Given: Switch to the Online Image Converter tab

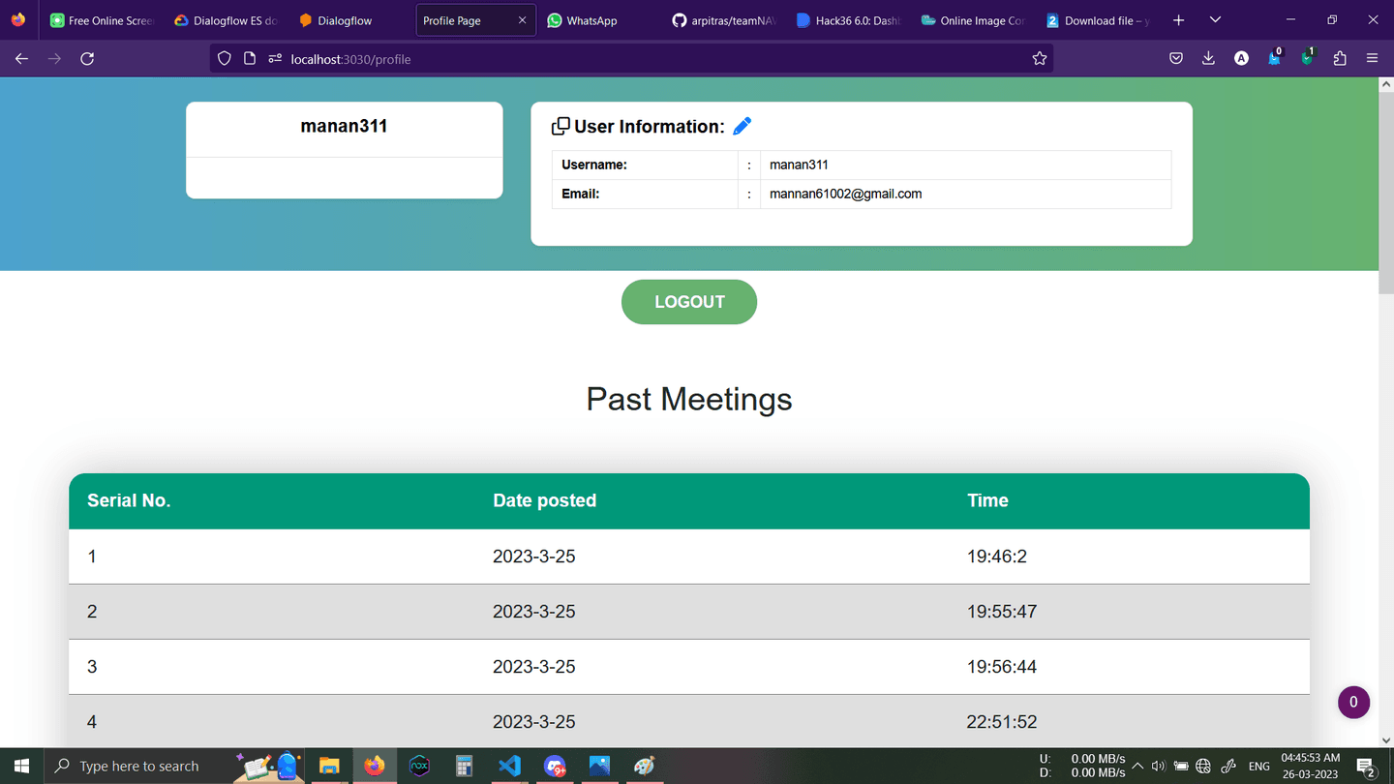Looking at the screenshot, I should click(971, 20).
